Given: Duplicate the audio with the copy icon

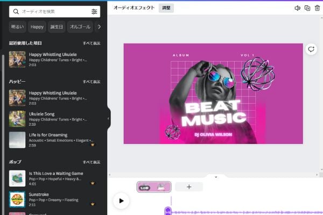Looking at the screenshot, I should [307, 8].
